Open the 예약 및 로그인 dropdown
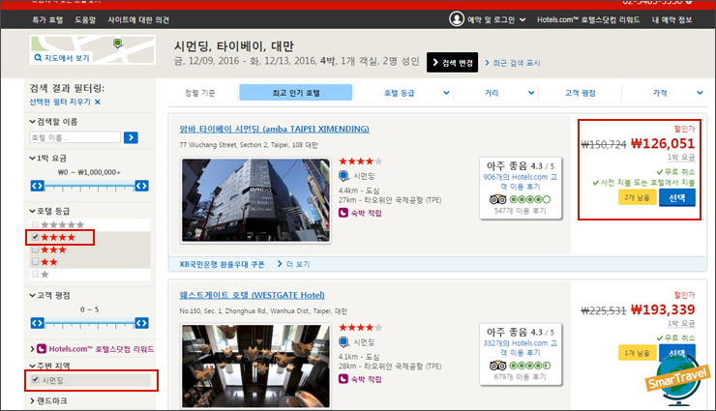716x411 pixels. tap(488, 19)
